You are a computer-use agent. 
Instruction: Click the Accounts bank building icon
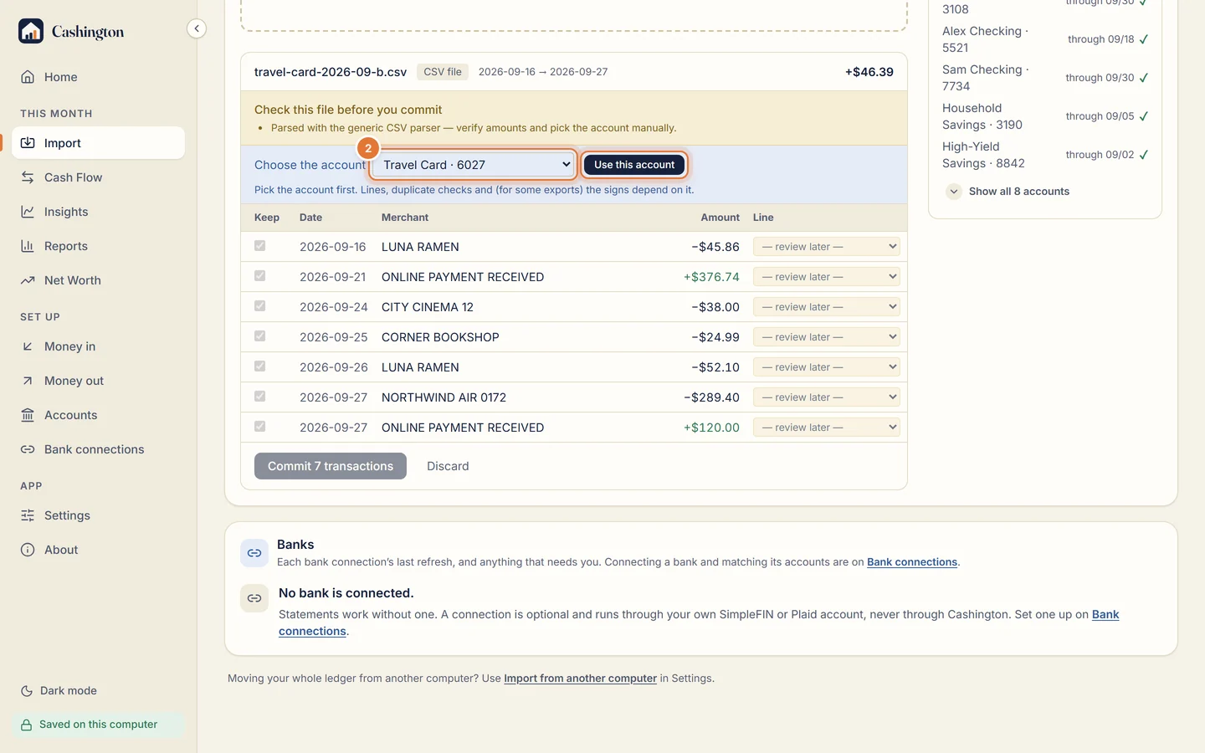[x=28, y=415]
